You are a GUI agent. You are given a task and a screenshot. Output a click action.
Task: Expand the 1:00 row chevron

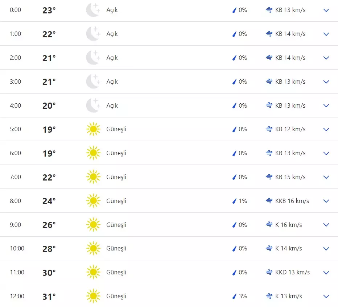tap(326, 34)
